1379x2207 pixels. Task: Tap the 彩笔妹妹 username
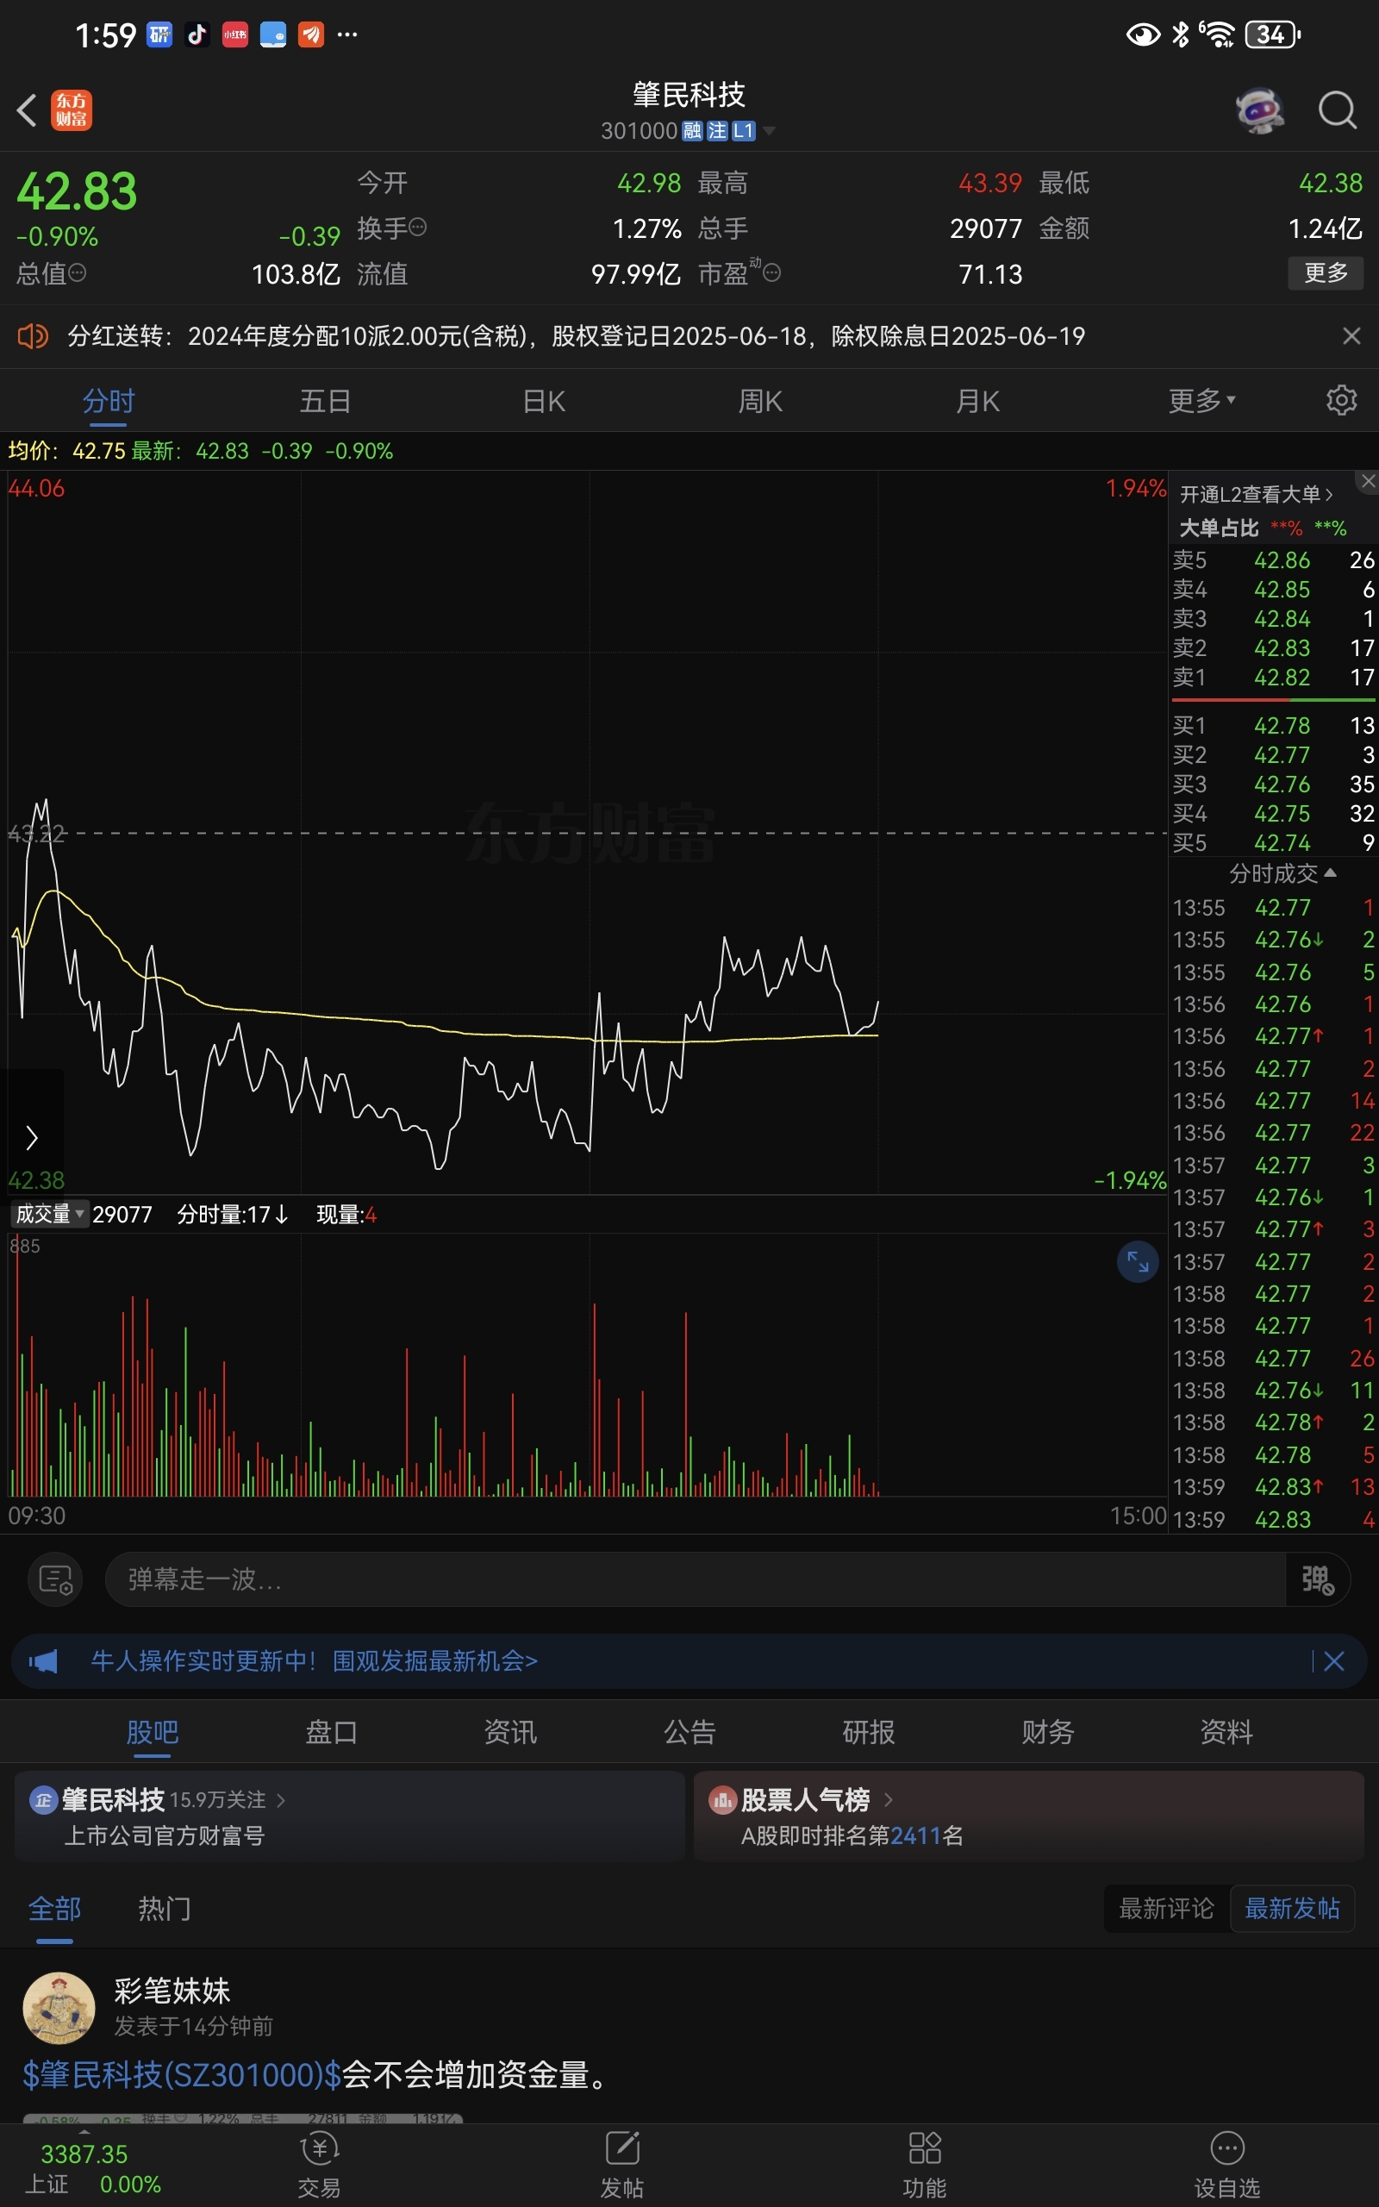click(172, 1991)
